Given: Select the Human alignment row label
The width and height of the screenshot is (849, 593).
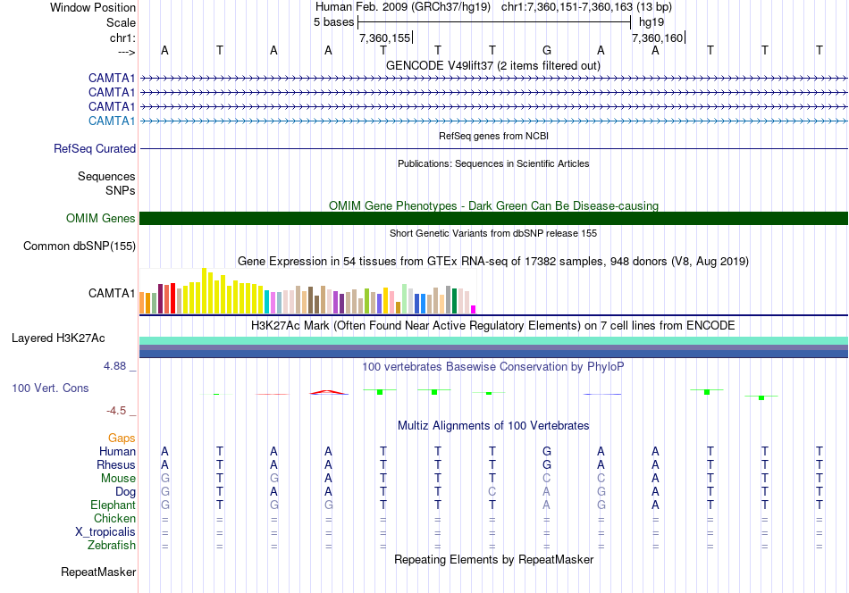Looking at the screenshot, I should 117,451.
